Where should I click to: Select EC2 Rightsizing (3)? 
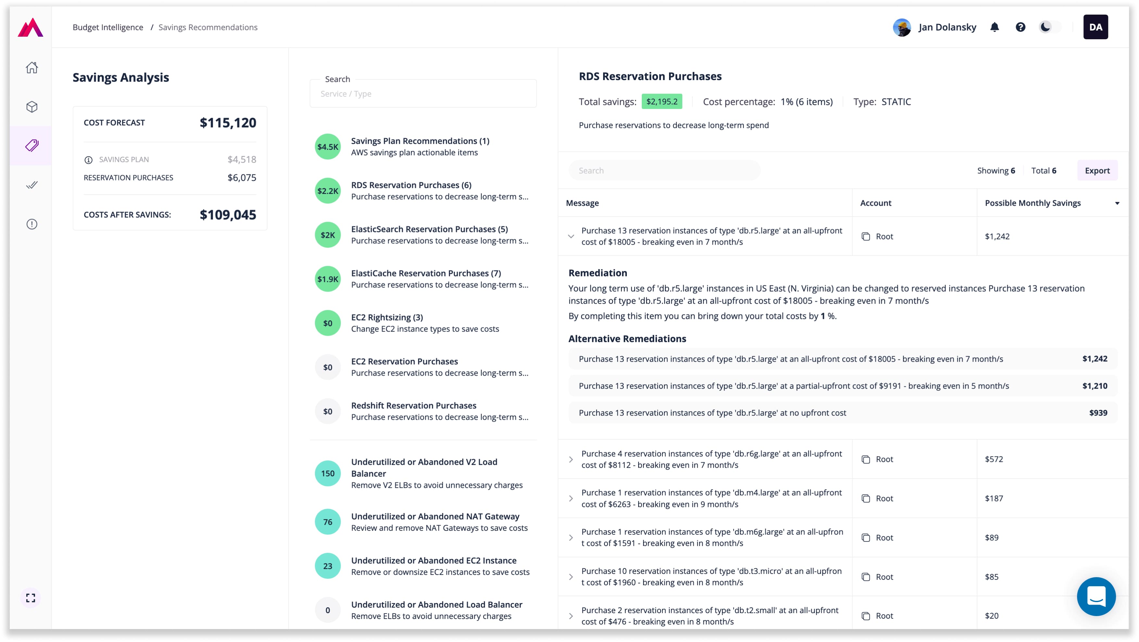[423, 323]
